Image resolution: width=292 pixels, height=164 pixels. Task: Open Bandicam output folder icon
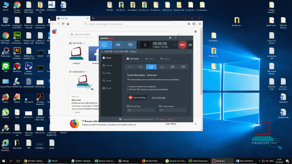170,38
